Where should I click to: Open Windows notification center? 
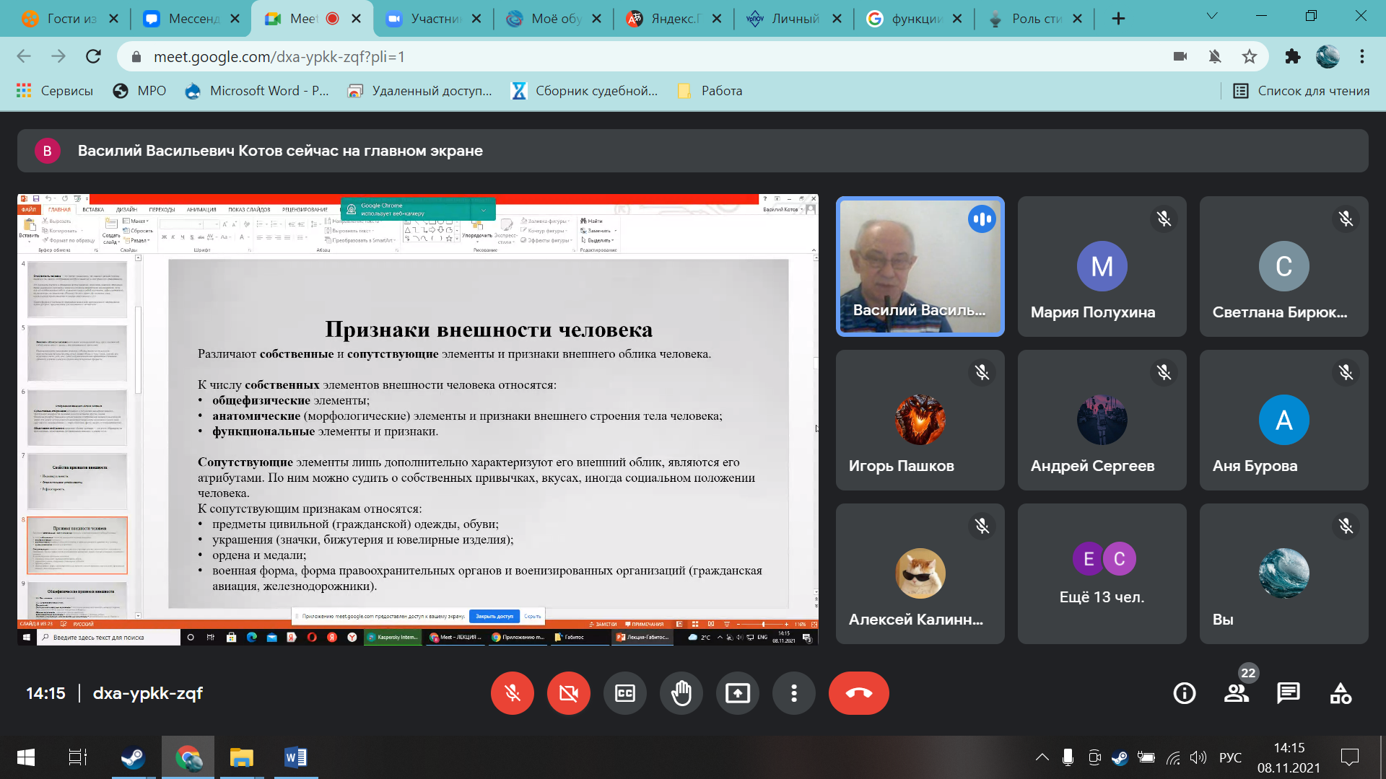click(1350, 757)
